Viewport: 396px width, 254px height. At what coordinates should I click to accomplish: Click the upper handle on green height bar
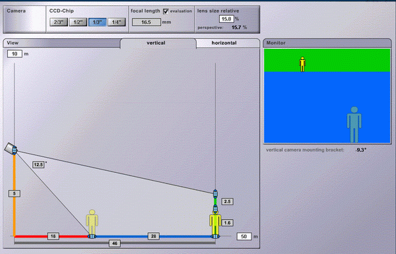pos(215,194)
